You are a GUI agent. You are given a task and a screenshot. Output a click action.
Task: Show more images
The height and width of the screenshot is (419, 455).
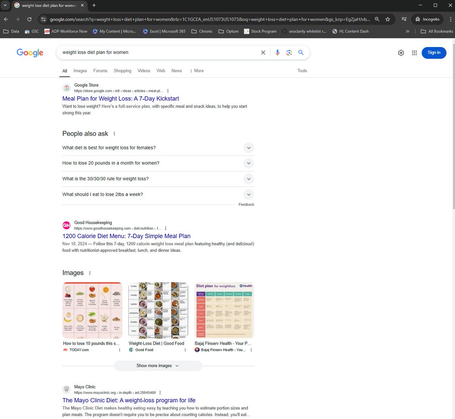(158, 366)
